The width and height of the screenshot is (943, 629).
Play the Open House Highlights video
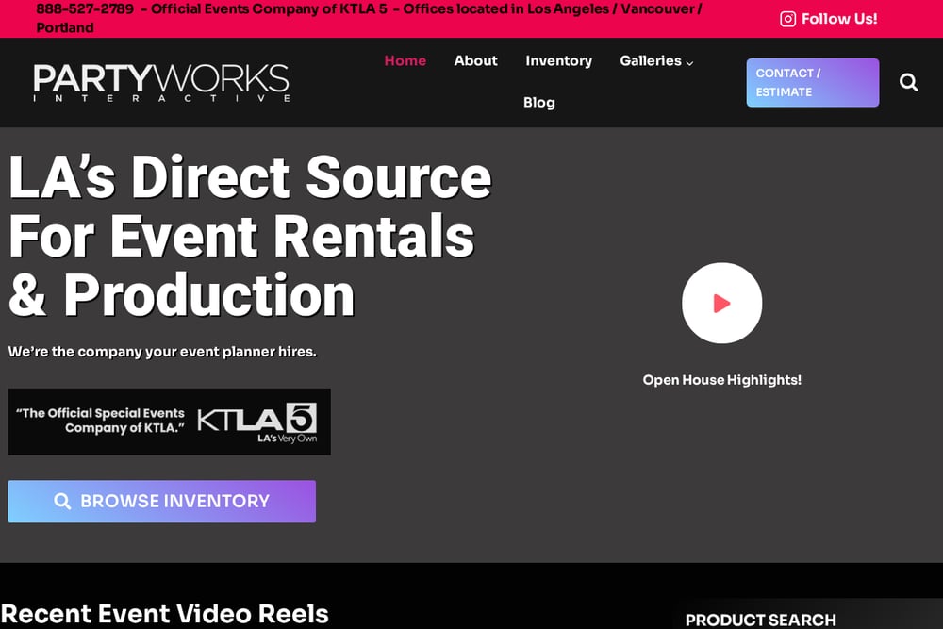pyautogui.click(x=721, y=303)
